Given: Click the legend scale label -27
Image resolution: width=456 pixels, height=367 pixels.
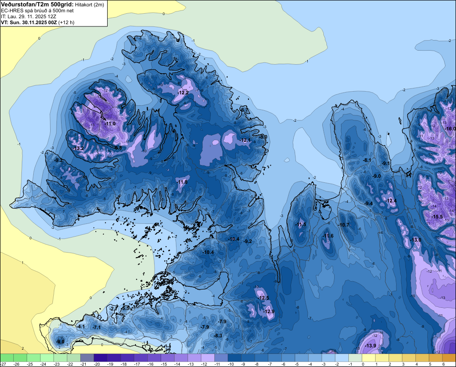Looking at the screenshot, I should tap(3, 364).
